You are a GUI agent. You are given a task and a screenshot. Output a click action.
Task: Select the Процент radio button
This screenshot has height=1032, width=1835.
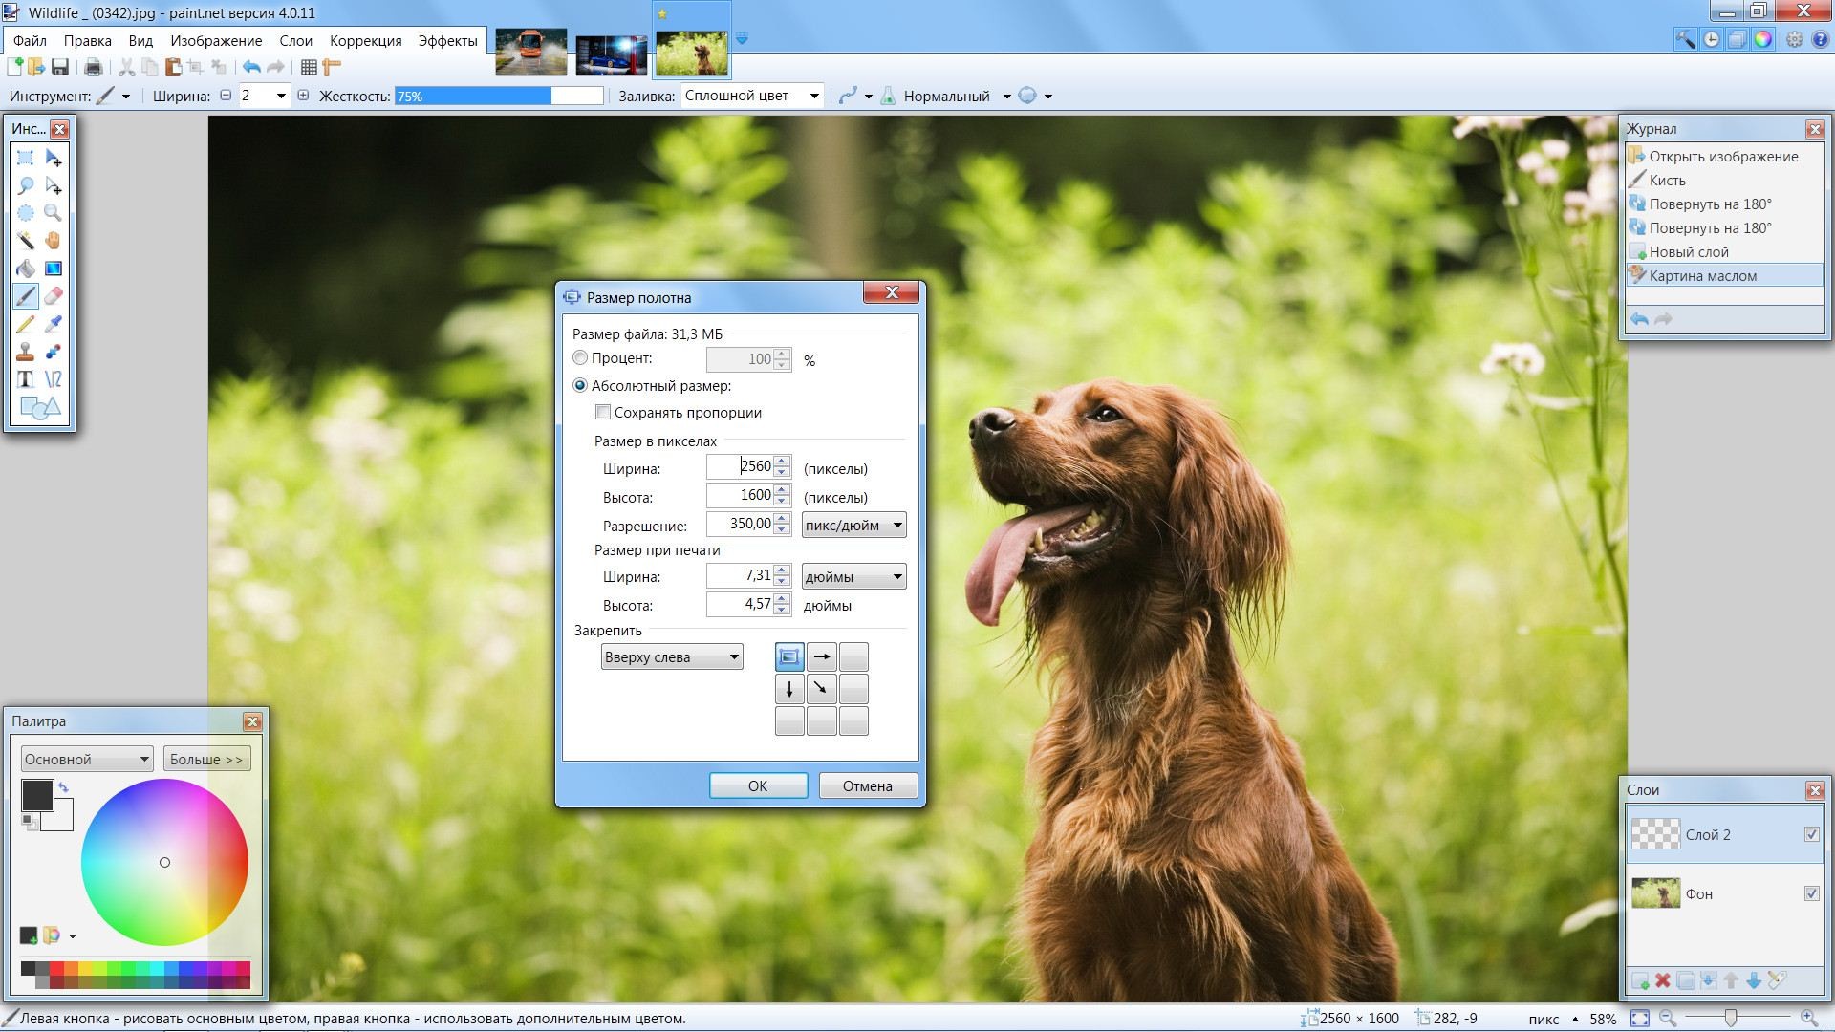[x=580, y=358]
